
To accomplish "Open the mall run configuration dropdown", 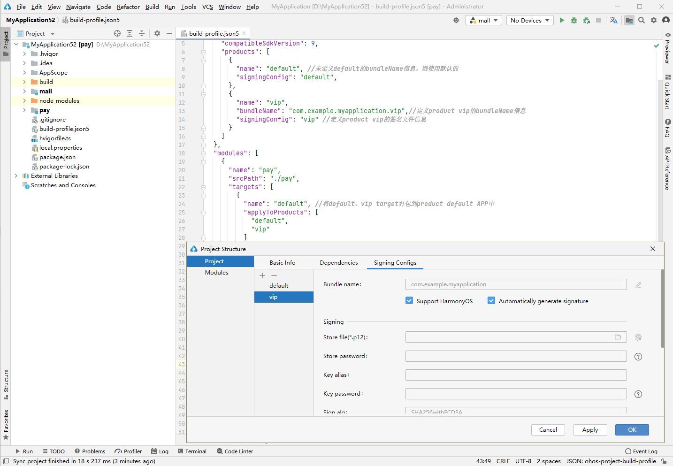I will pyautogui.click(x=483, y=20).
